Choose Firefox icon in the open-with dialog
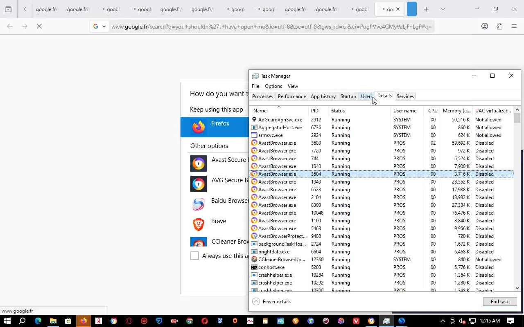 click(x=199, y=127)
